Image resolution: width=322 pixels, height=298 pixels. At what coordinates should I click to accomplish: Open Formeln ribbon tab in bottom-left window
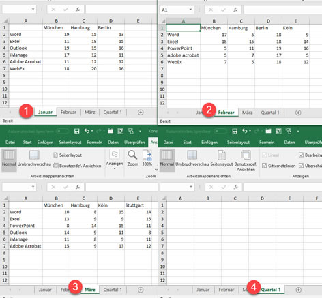[95, 143]
